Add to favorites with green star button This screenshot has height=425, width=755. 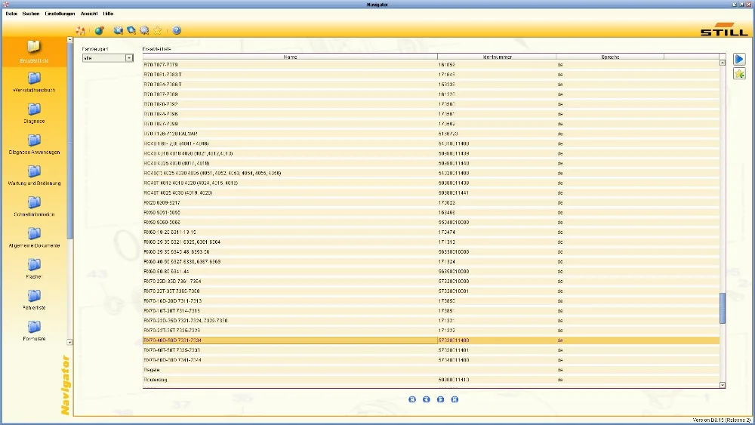(739, 74)
